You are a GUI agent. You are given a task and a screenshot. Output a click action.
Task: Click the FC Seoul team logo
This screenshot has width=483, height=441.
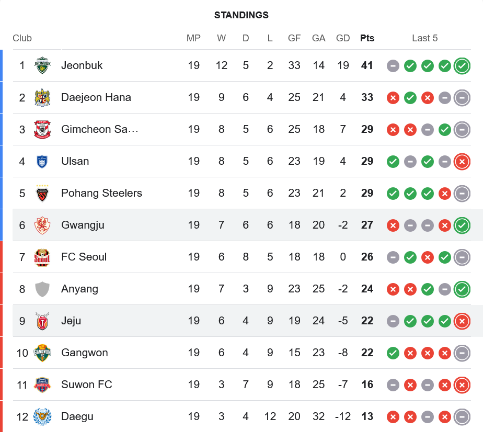[42, 257]
